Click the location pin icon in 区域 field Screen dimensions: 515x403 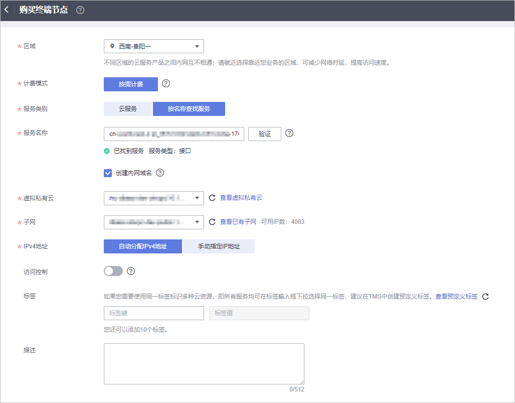tap(112, 46)
